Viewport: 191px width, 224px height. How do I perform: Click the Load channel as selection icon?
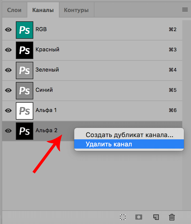point(123,217)
